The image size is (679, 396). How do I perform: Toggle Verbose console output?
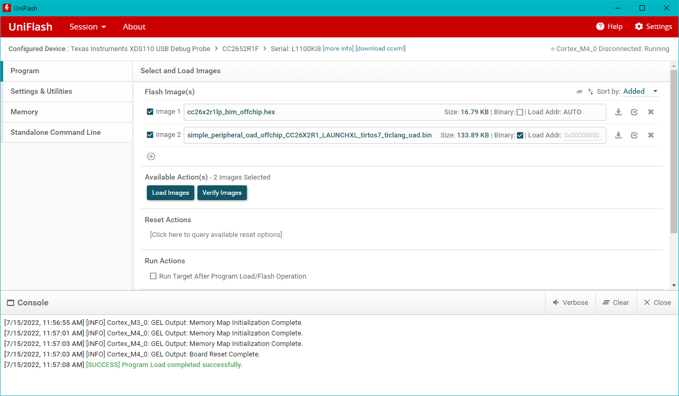pos(570,302)
